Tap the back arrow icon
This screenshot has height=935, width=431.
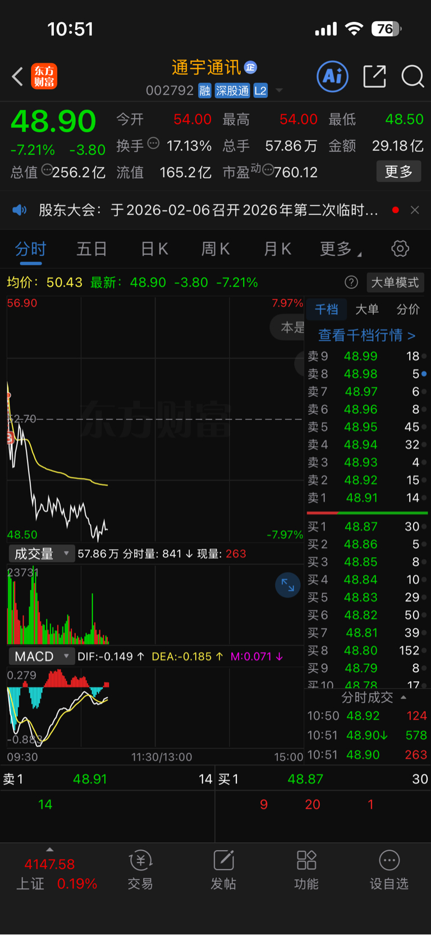coord(17,76)
